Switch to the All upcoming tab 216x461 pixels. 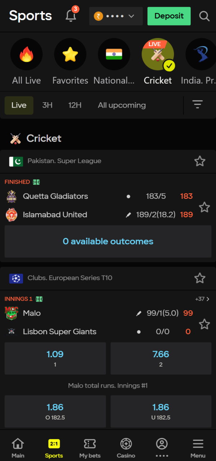tap(122, 105)
